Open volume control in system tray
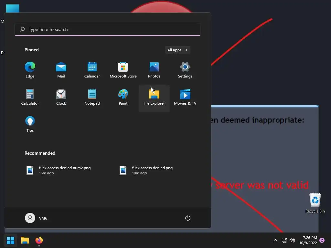Viewport: 331px width, 248px height. (292, 240)
